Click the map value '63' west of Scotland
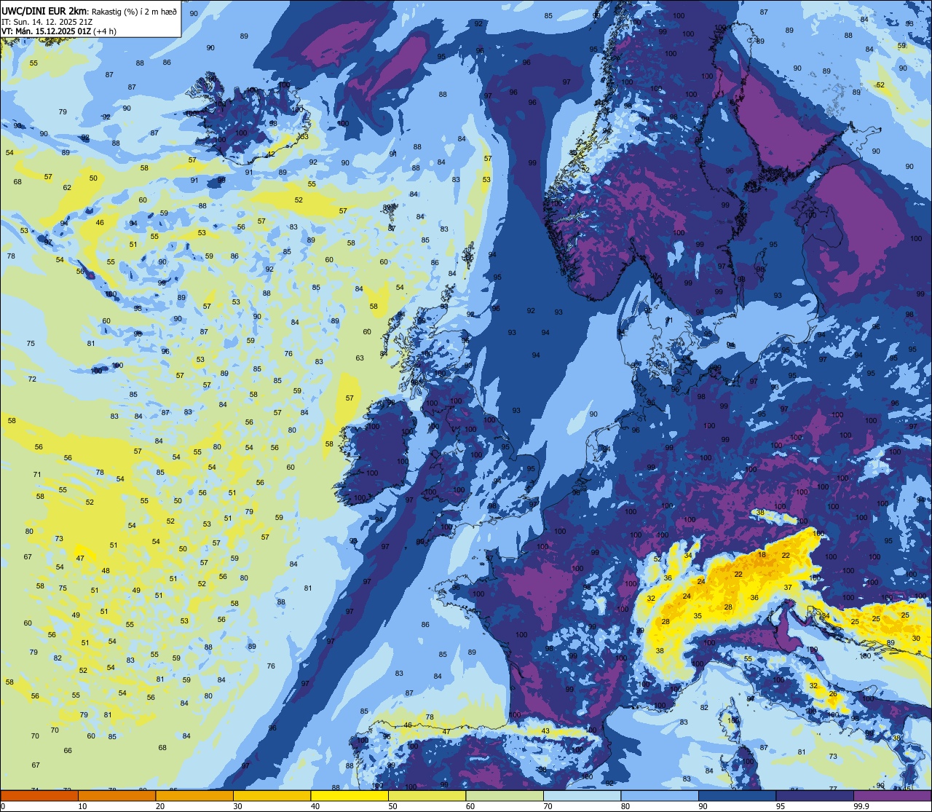Viewport: 932px width, 812px height. 360,358
